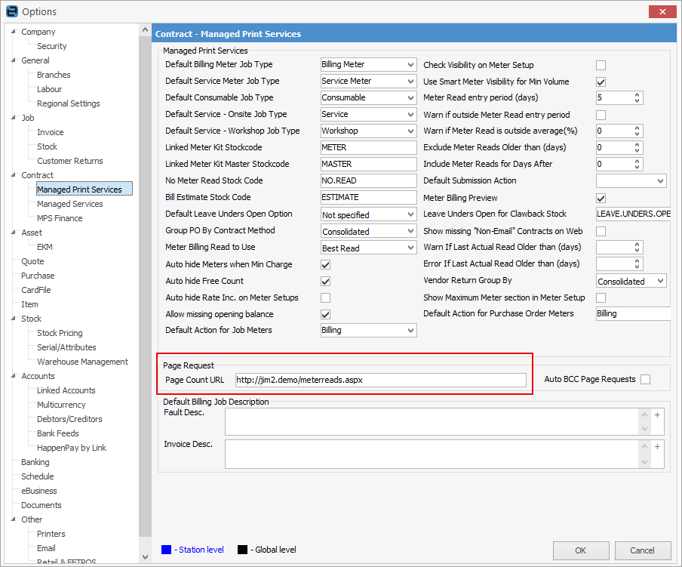Click the Page Count URL field
The height and width of the screenshot is (567, 682).
380,380
